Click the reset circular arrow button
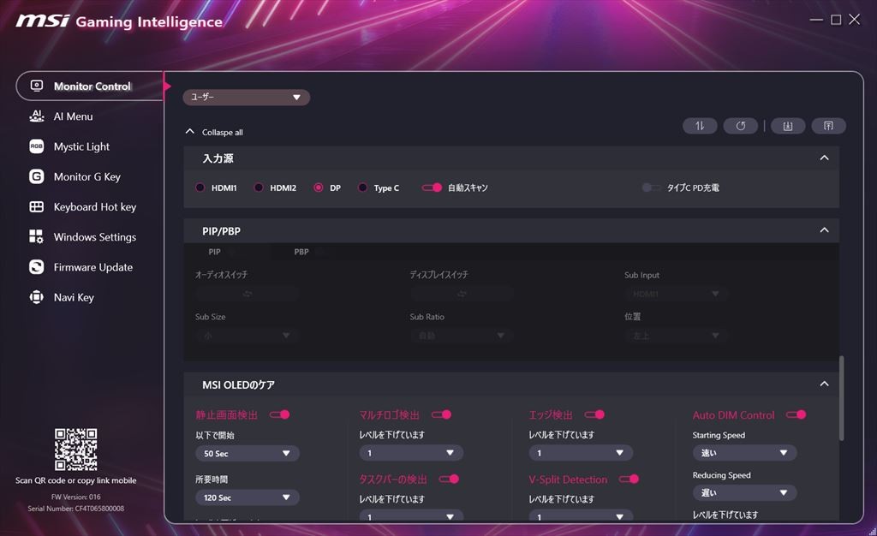The height and width of the screenshot is (536, 877). (741, 126)
